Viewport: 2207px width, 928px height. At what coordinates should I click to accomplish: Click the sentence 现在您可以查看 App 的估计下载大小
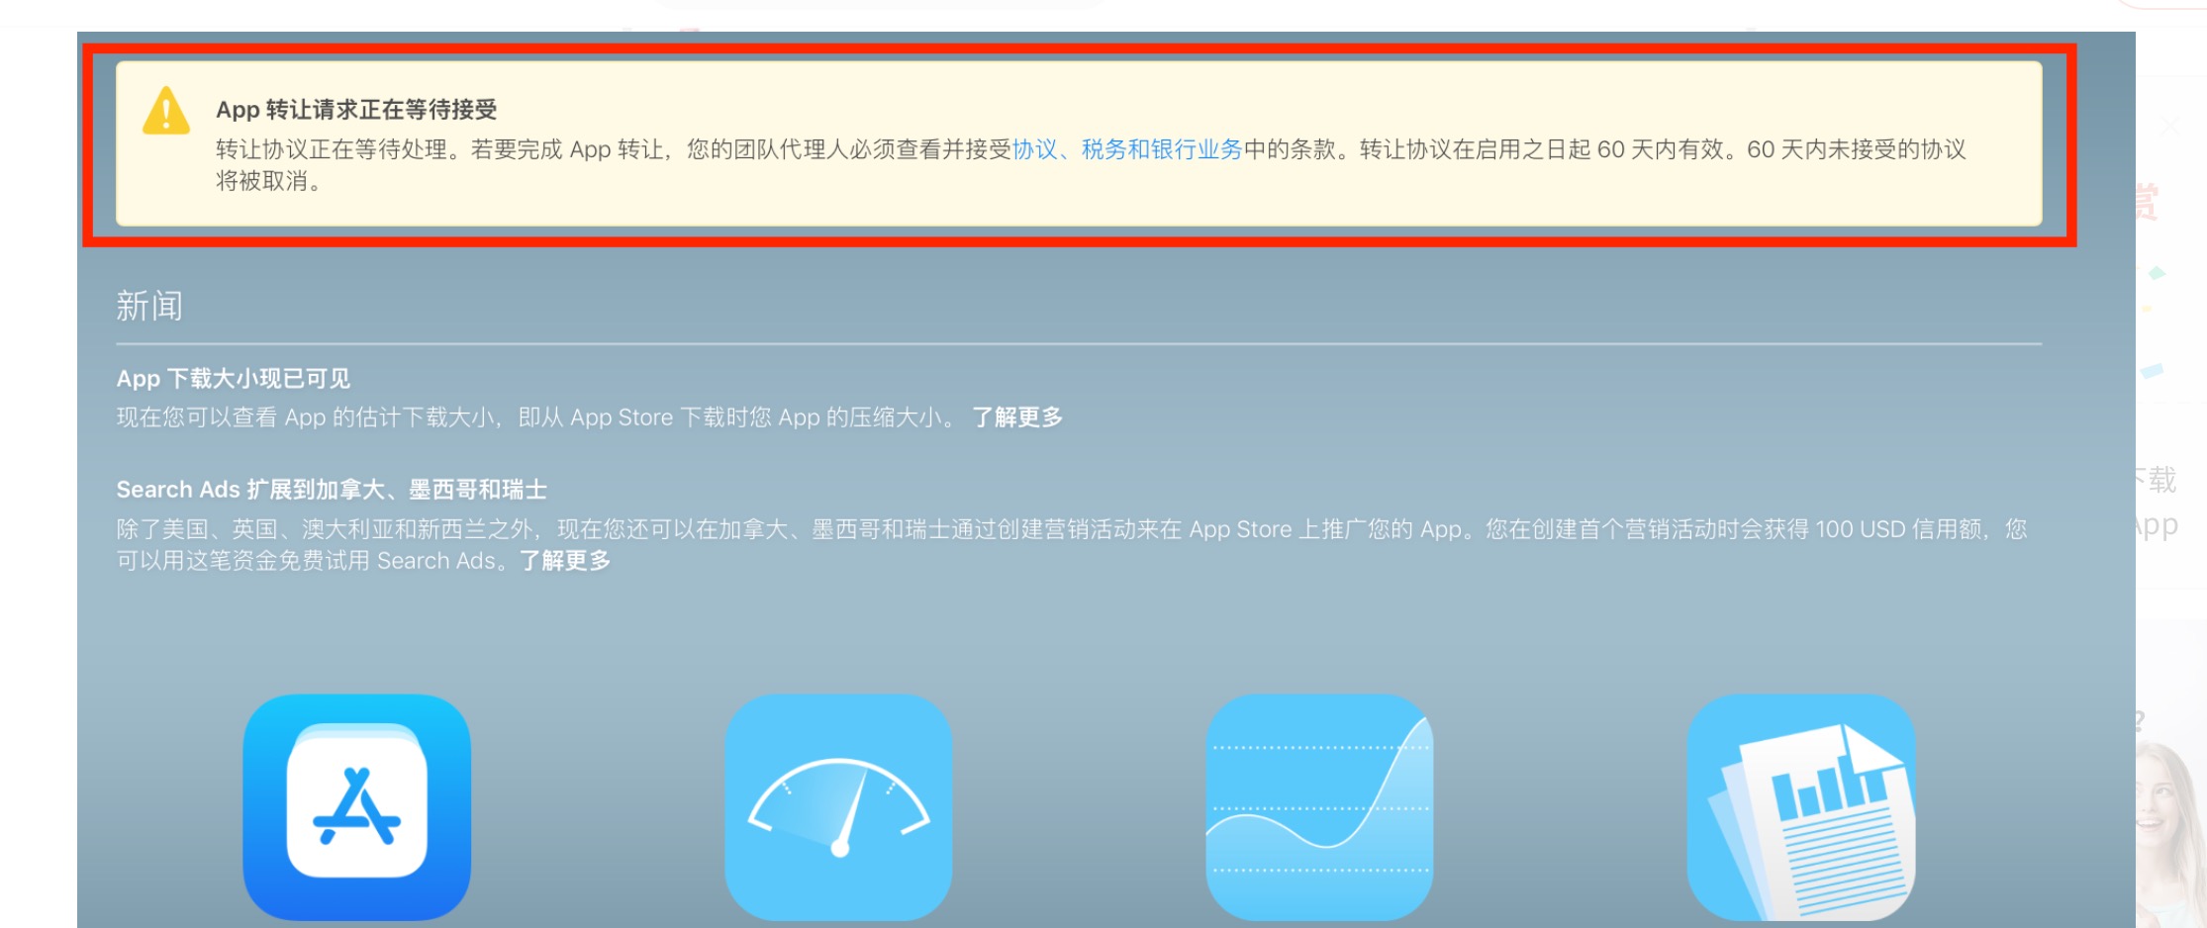tap(306, 418)
